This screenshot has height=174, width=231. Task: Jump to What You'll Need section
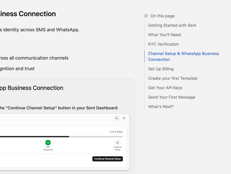pyautogui.click(x=164, y=35)
